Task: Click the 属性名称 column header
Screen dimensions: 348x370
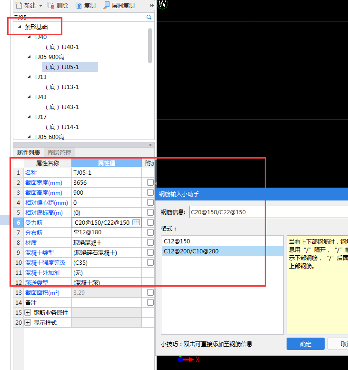Action: pos(48,163)
